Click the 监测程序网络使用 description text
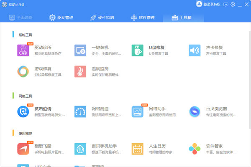Screen dimensions: 251x167 (x=162, y=115)
